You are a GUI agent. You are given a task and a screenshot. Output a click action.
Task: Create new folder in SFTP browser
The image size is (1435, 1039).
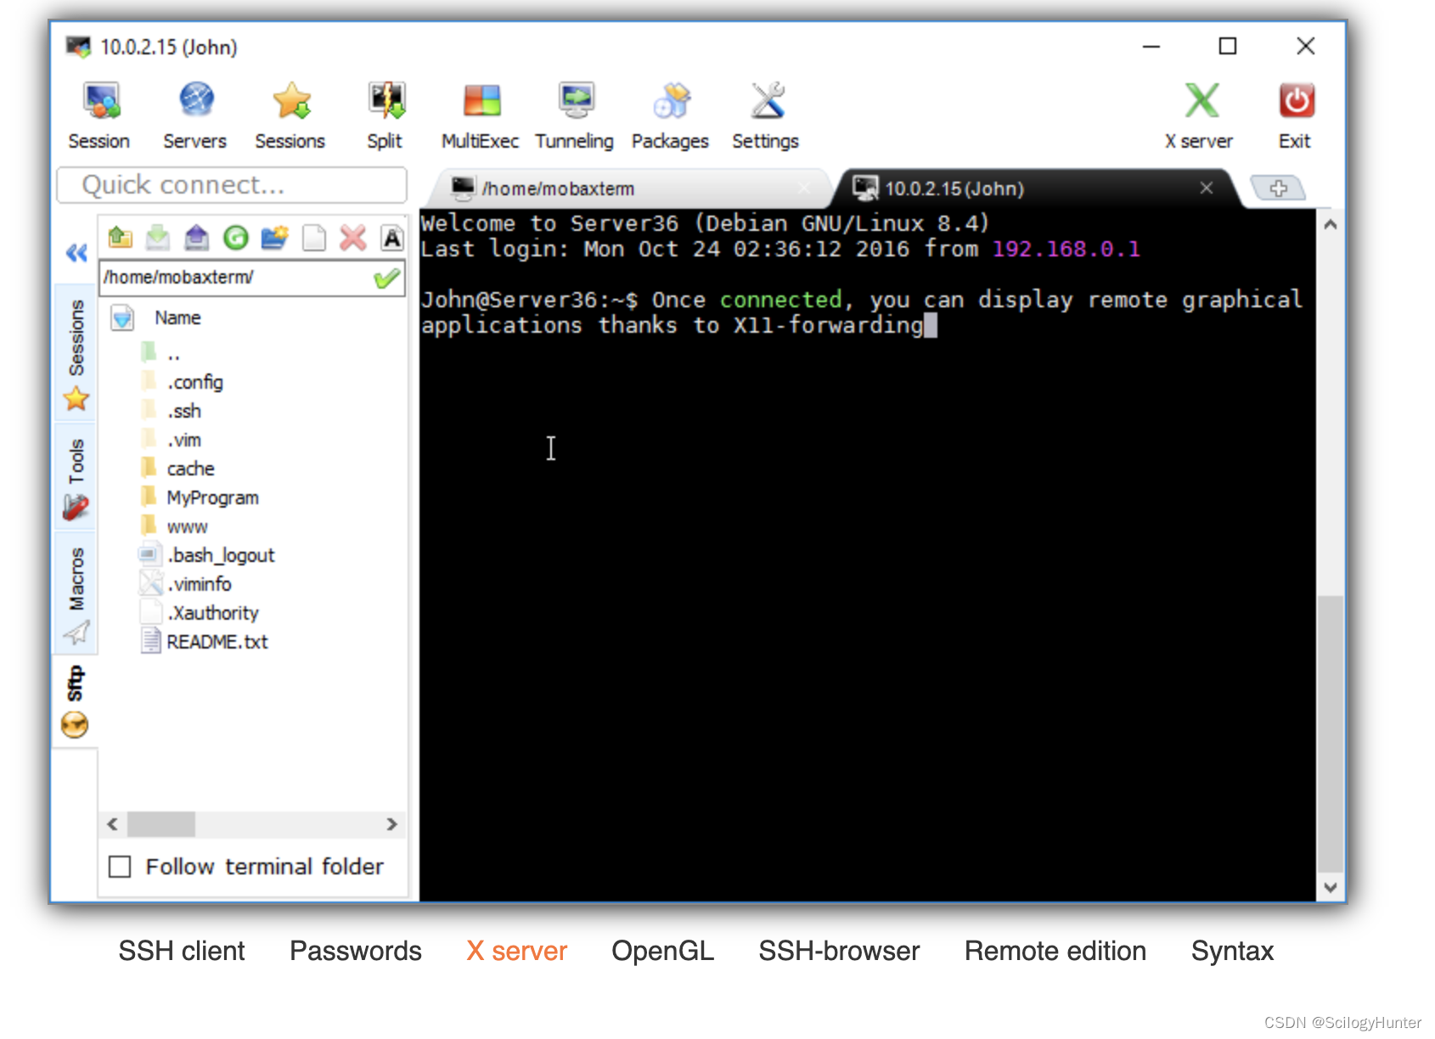(274, 238)
